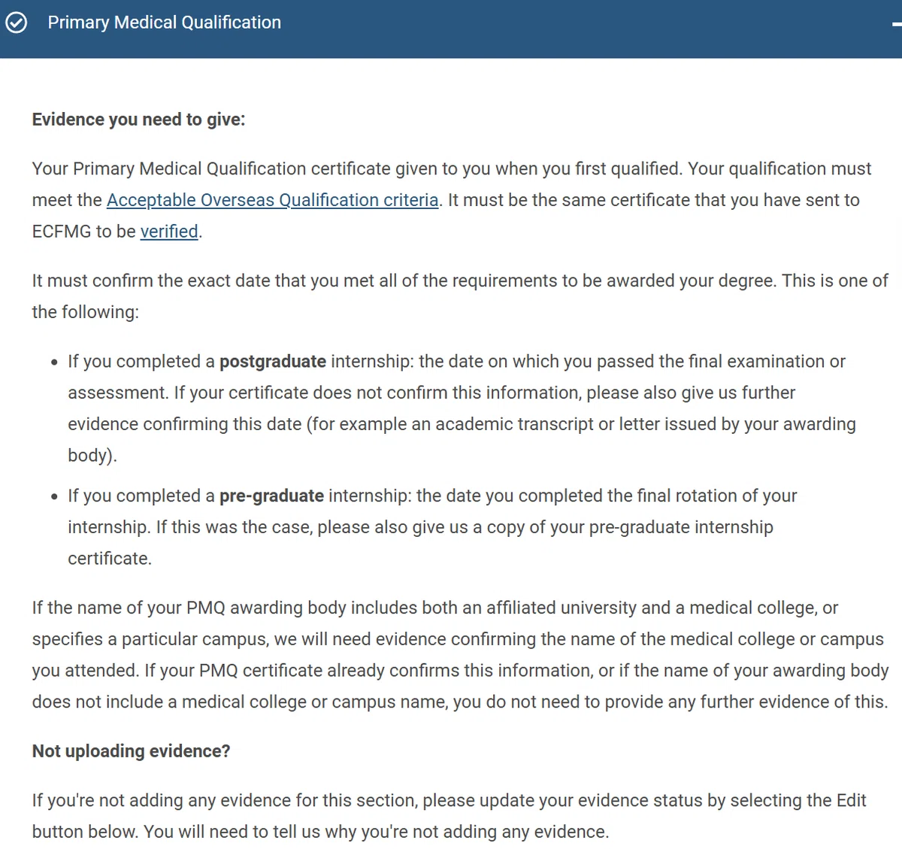Click the 'Not uploading evidence?' heading

click(x=131, y=751)
